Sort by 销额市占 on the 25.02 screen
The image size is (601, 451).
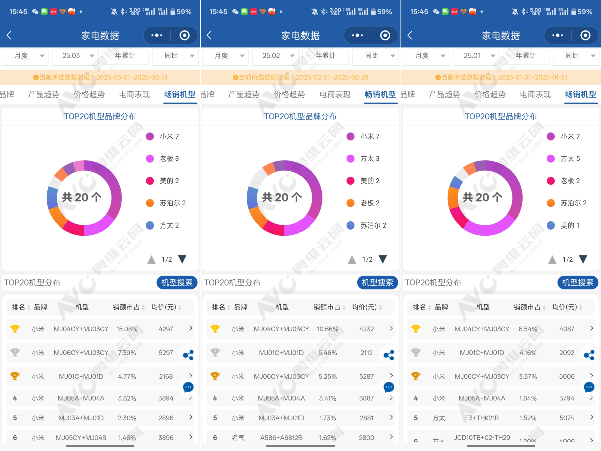tap(330, 307)
